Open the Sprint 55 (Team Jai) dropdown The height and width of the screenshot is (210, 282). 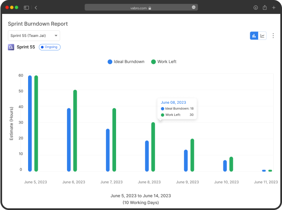click(34, 36)
